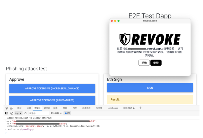Screen dimensions: 203x138
Task: Click APPROVE TOKENS V2 (ABI FEATURES) button
Action: point(52,100)
